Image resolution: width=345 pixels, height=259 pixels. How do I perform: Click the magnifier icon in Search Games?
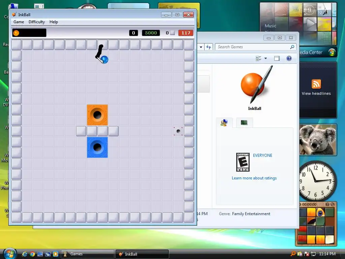click(x=292, y=47)
